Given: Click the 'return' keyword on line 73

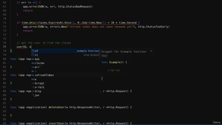Looking at the screenshot, I should [x=28, y=31].
